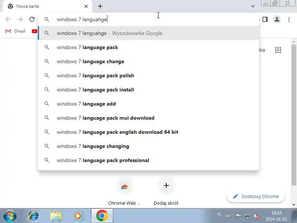Open Windows Explorer from taskbar
The image size is (297, 223).
click(56, 216)
